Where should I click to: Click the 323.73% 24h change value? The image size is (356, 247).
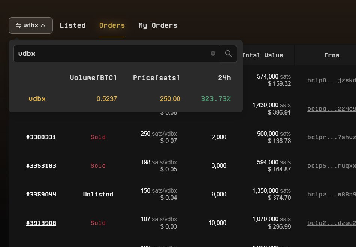(x=216, y=99)
